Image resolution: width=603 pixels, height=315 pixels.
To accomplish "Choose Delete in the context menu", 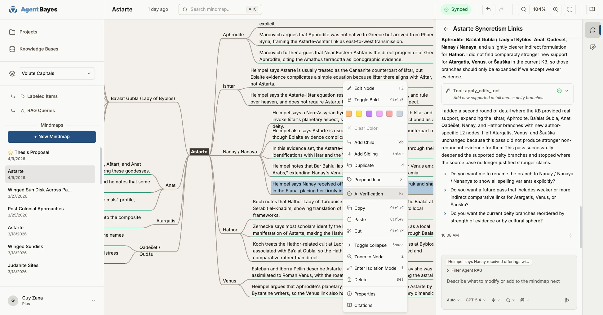I will tap(361, 279).
